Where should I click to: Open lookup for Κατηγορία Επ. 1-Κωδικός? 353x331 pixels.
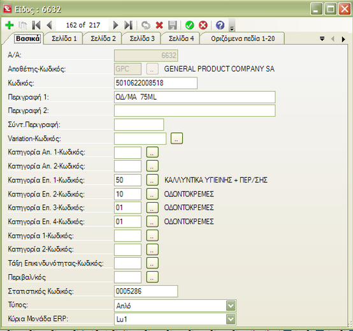tap(152, 180)
